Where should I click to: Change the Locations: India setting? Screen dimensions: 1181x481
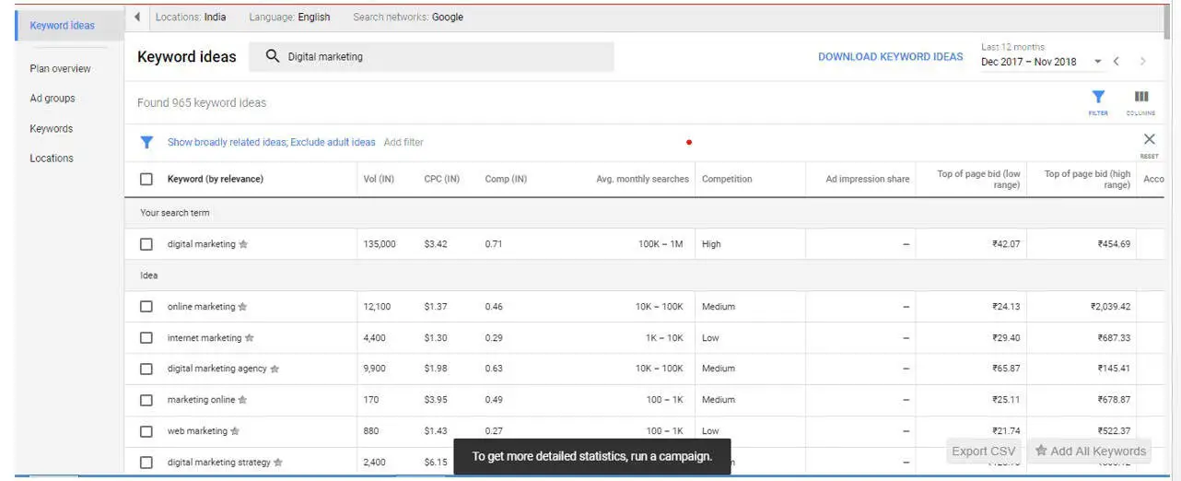point(191,18)
